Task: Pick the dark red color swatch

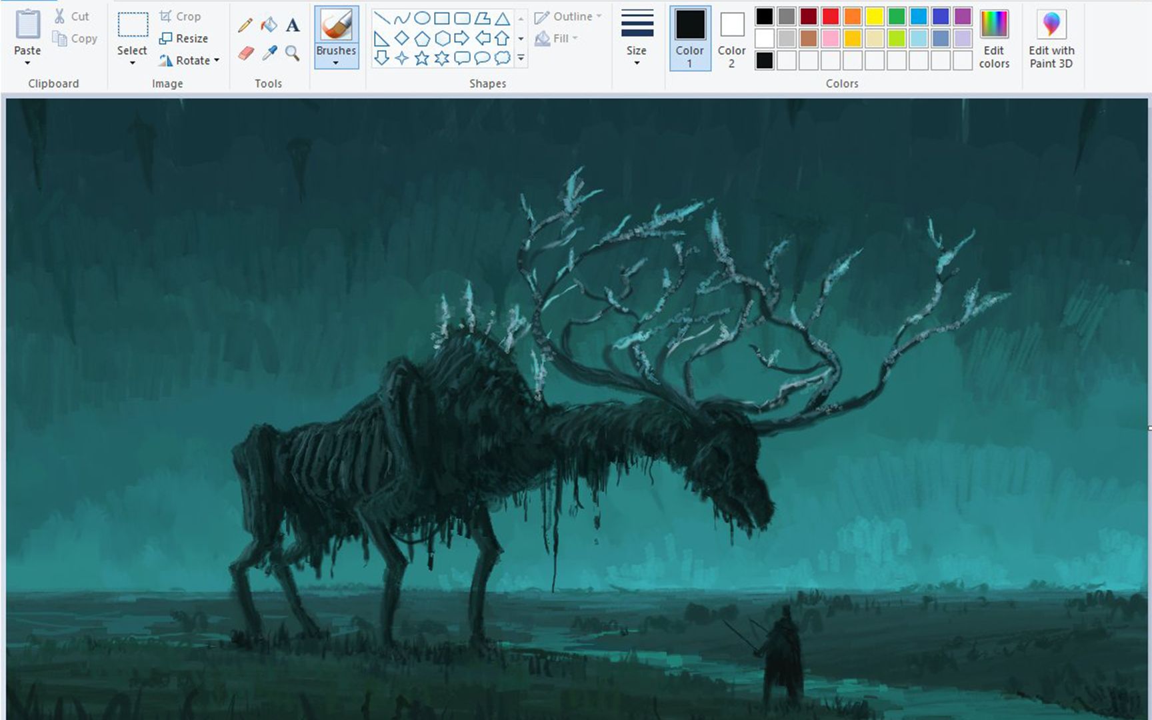Action: coord(809,16)
